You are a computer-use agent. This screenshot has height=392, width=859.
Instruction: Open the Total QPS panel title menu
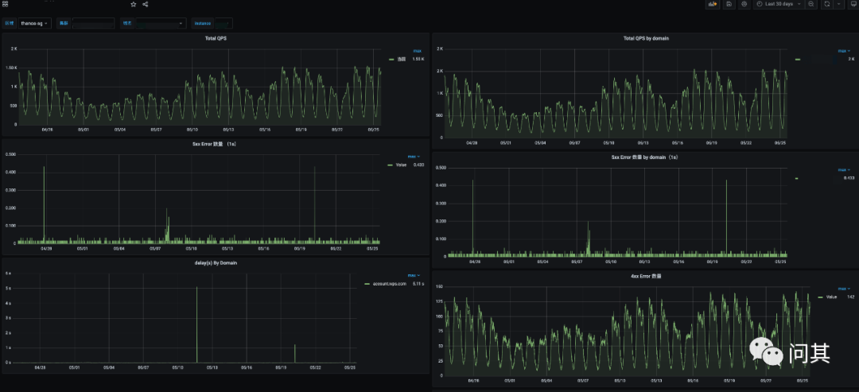coord(216,38)
